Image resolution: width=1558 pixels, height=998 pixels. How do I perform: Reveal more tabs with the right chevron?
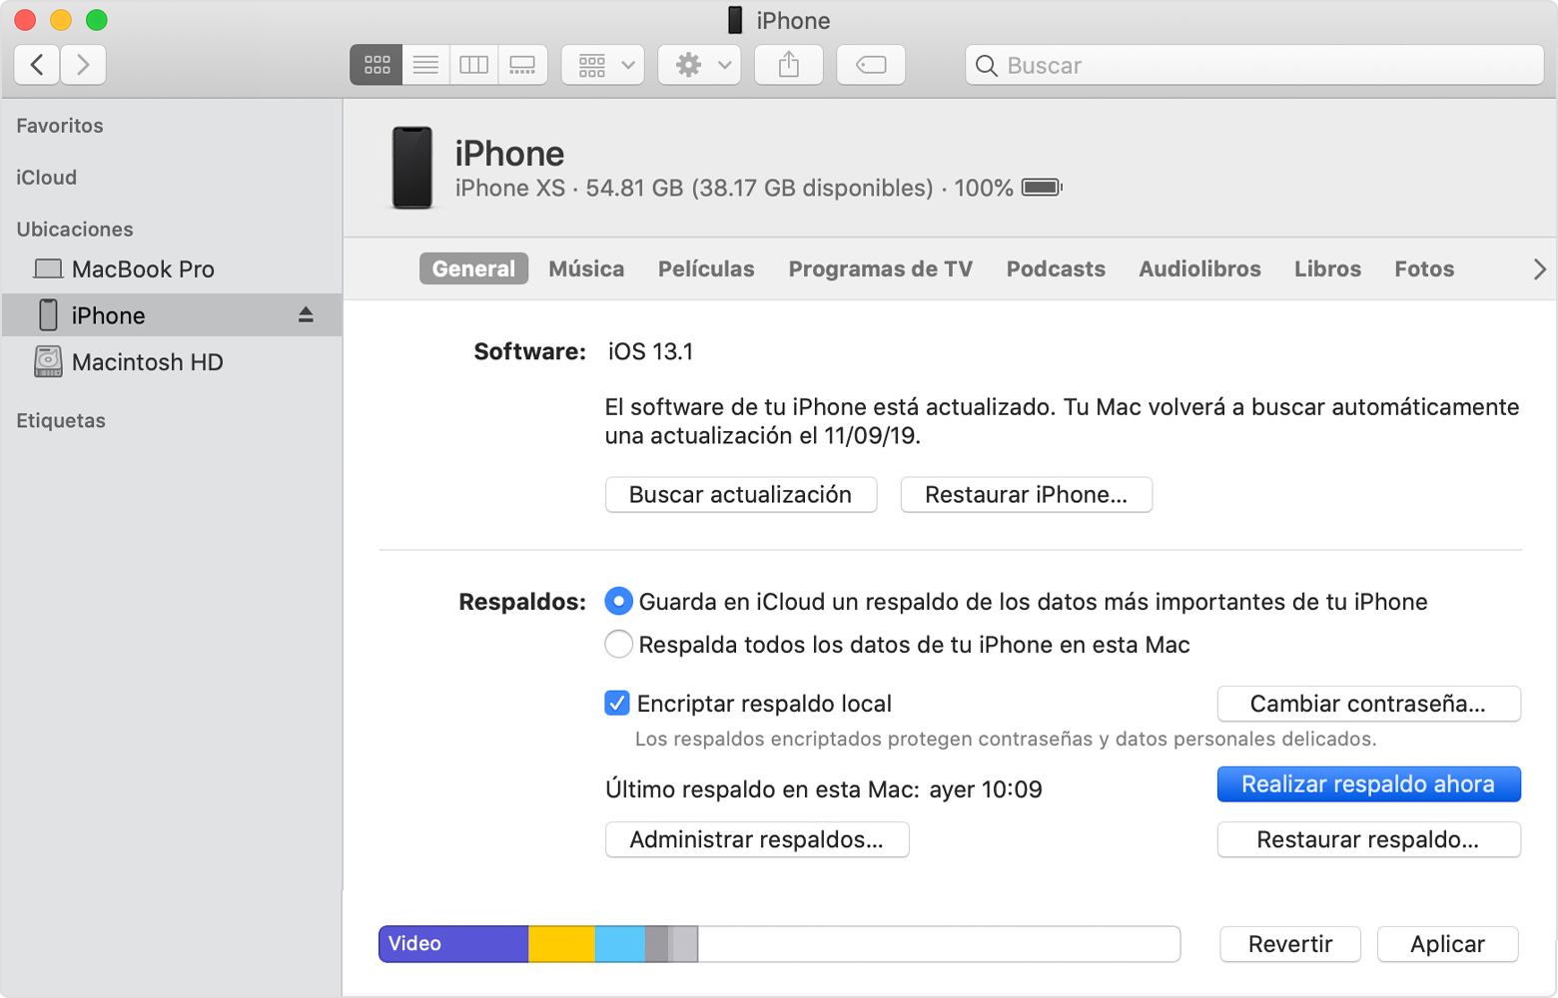pyautogui.click(x=1539, y=268)
